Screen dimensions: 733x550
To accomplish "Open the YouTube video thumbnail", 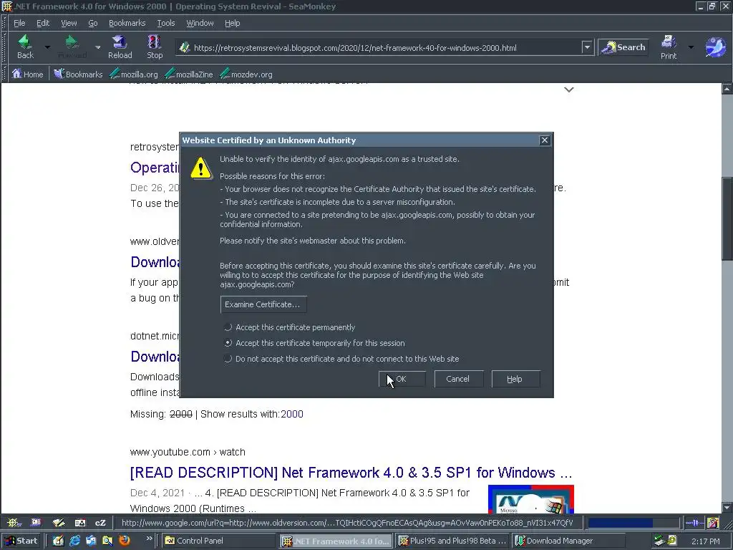I will (x=530, y=499).
